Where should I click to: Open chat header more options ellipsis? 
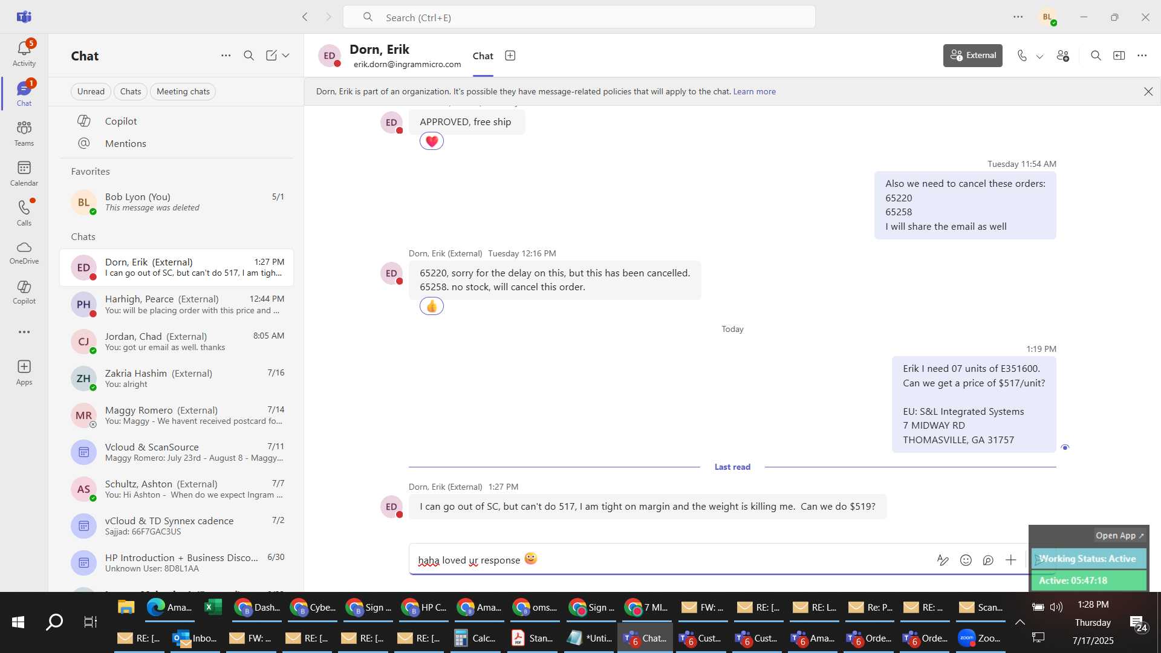click(1142, 56)
